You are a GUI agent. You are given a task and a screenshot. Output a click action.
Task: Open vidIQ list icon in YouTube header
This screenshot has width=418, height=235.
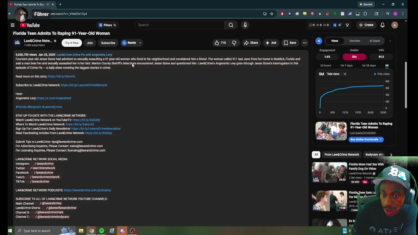[x=340, y=25]
